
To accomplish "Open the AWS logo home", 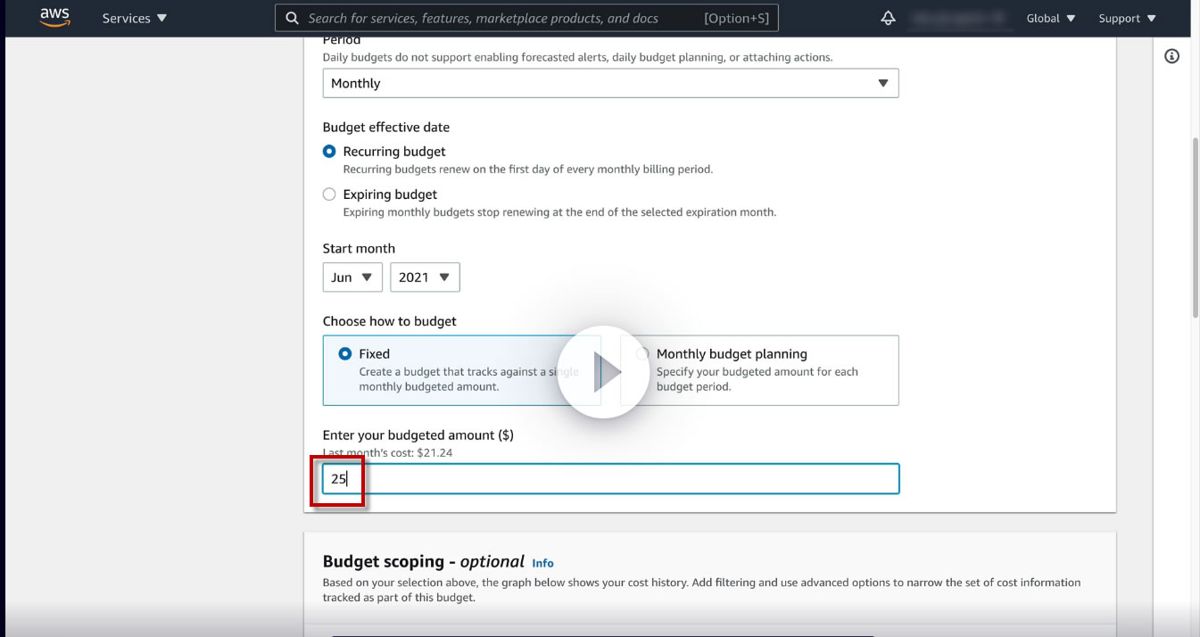I will pos(54,18).
